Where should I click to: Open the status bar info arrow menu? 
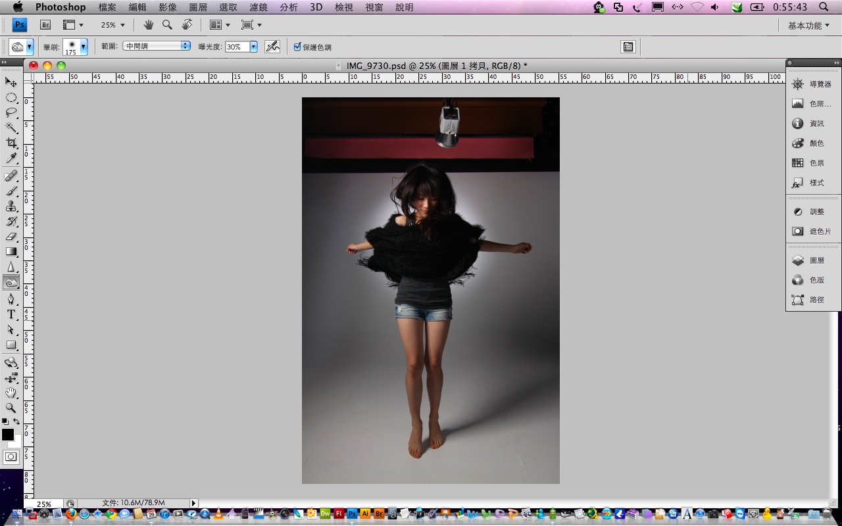[x=193, y=503]
